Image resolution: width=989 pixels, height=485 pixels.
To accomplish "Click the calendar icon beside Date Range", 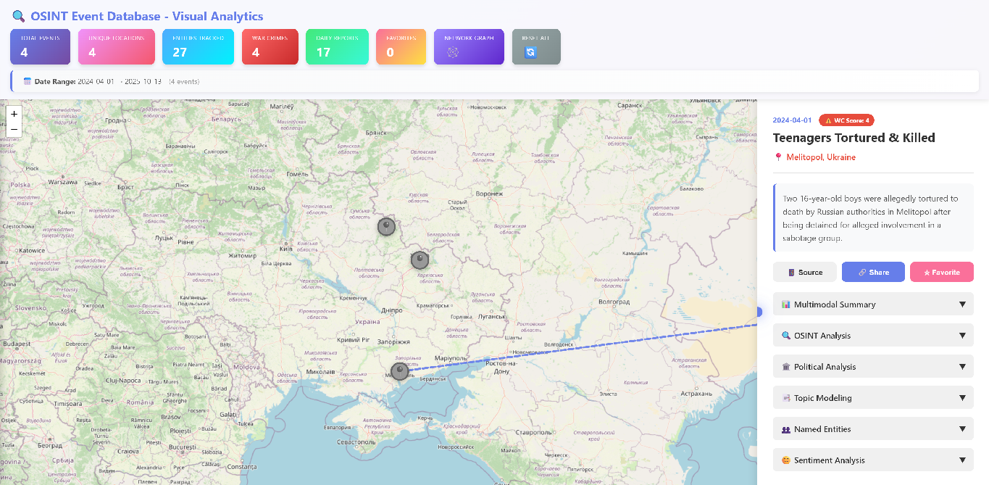I will click(x=28, y=81).
